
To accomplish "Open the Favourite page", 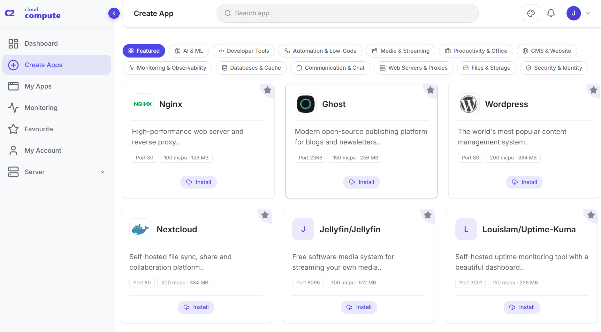I will click(x=57, y=129).
